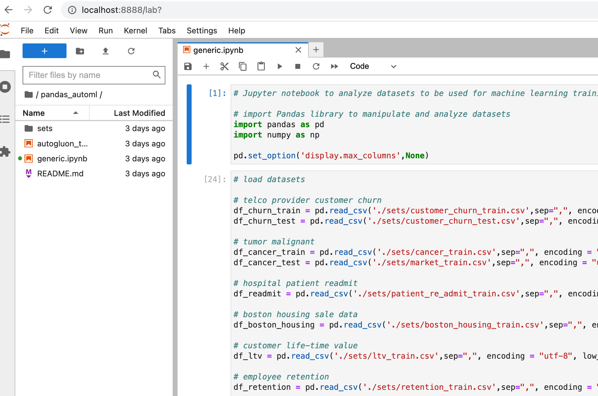Select the autogluon_t... notebook file

(94, 143)
